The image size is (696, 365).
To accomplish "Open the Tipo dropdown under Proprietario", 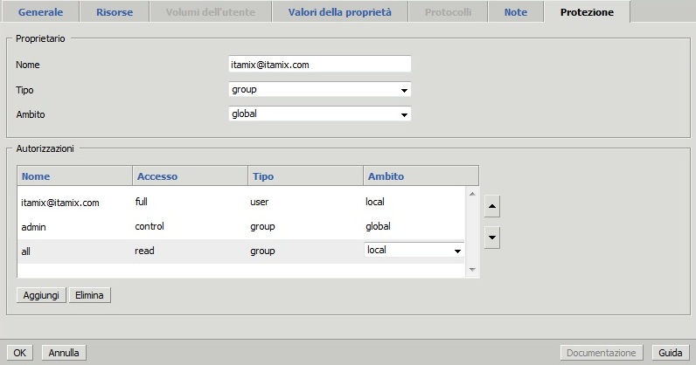I will coord(319,89).
